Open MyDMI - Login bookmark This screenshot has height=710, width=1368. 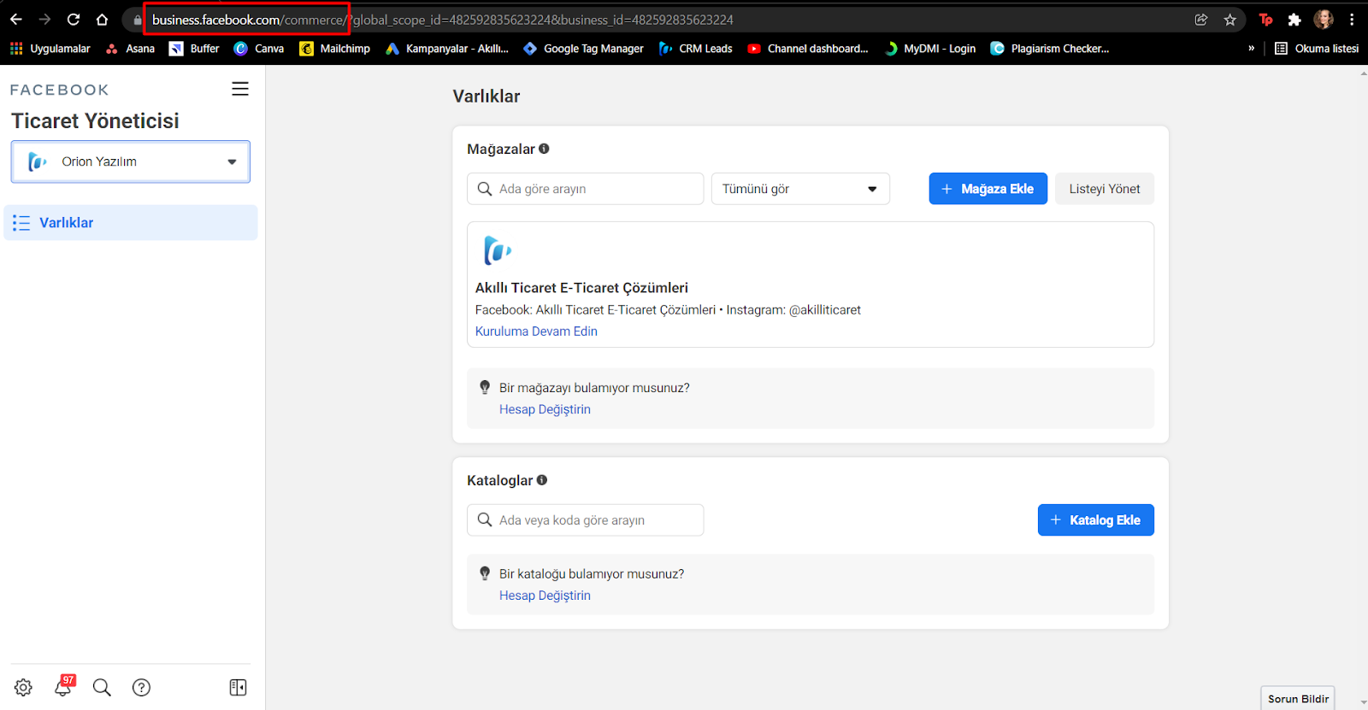[x=929, y=49]
